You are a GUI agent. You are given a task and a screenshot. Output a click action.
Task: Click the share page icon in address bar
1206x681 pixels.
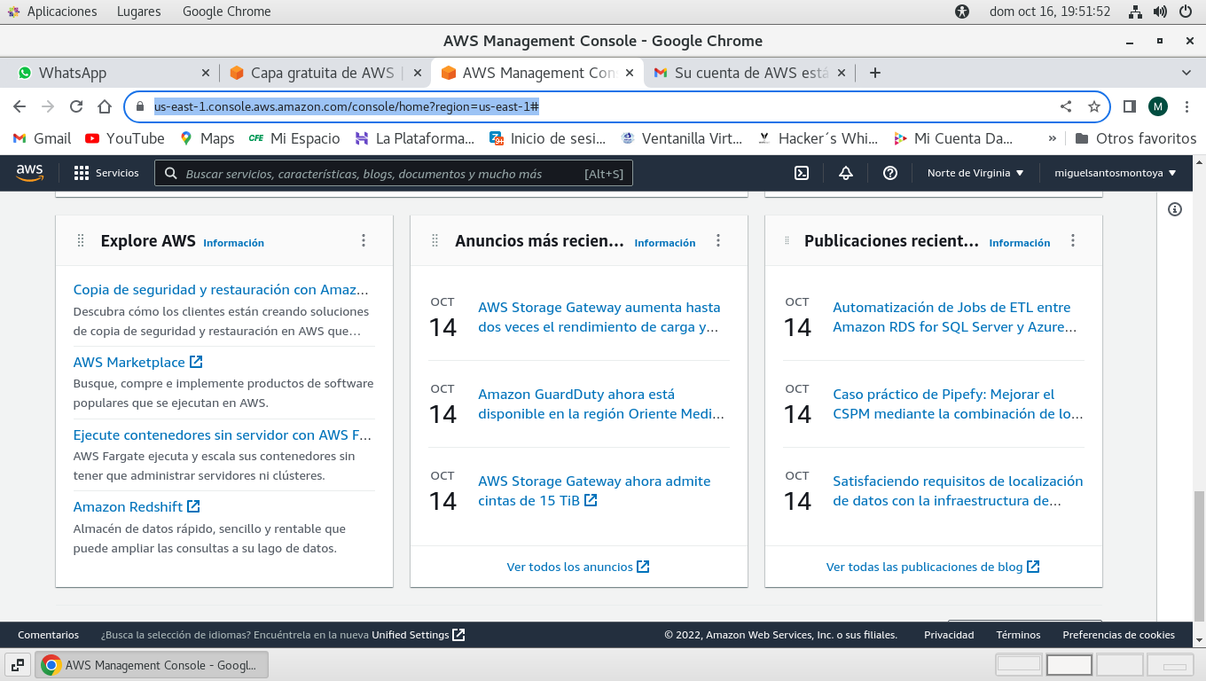[x=1066, y=106]
